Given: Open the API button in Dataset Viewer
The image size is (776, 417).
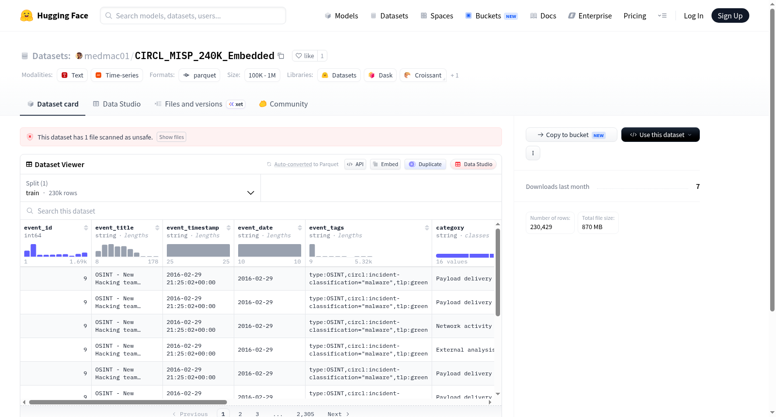Looking at the screenshot, I should point(355,164).
